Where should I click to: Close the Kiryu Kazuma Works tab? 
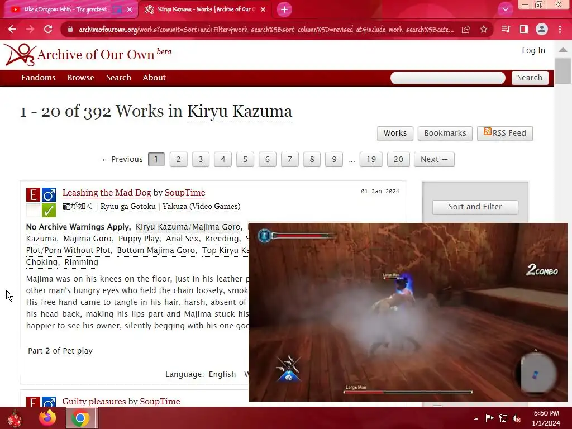click(263, 9)
